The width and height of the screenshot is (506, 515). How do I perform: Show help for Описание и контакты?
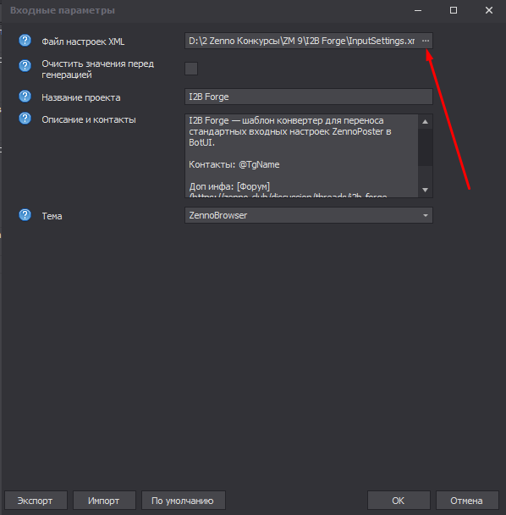pyautogui.click(x=25, y=119)
